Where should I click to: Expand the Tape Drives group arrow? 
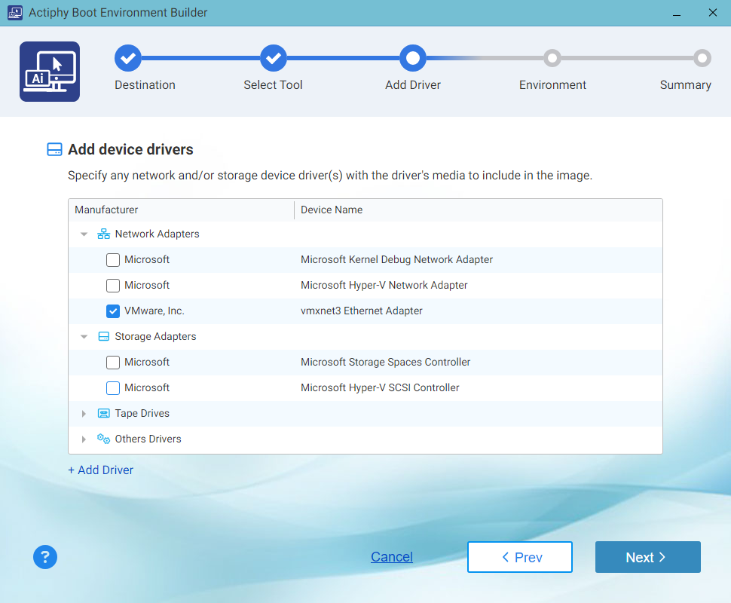click(x=84, y=414)
